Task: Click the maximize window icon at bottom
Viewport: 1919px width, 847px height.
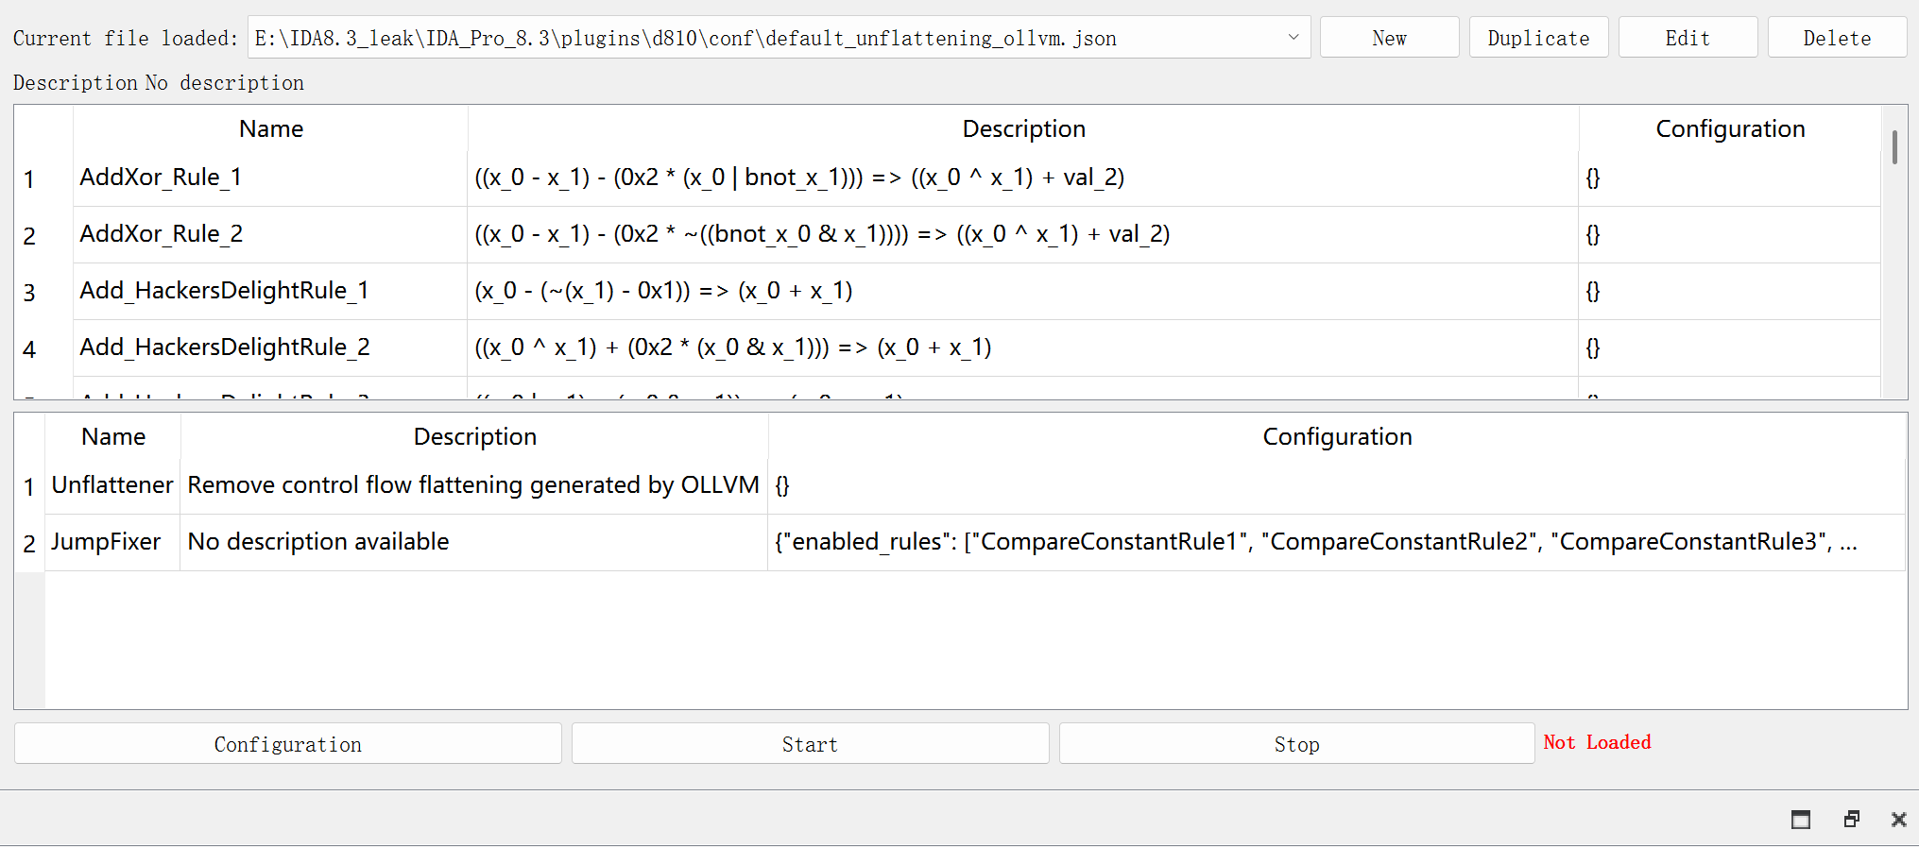Action: pos(1801,820)
